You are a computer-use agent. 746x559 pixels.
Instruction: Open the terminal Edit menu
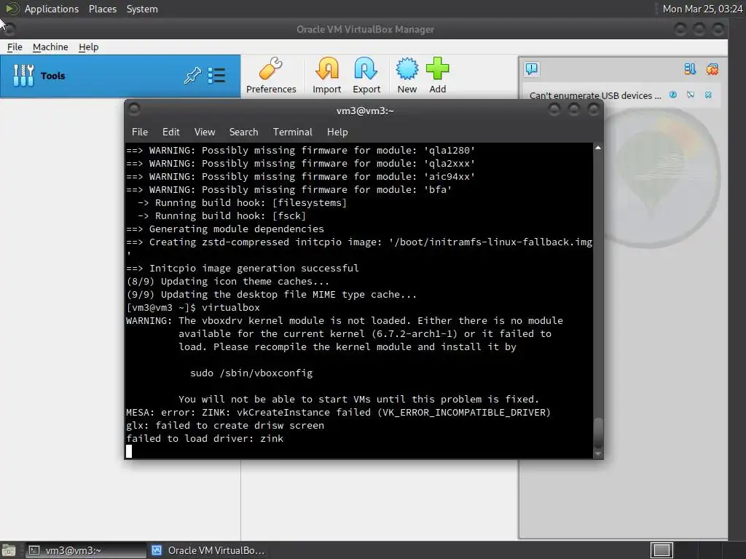point(170,132)
